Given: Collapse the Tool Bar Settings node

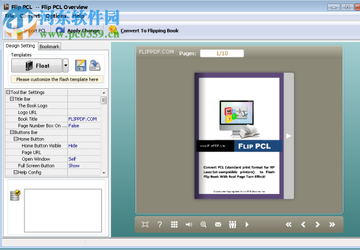Looking at the screenshot, I should (8, 92).
